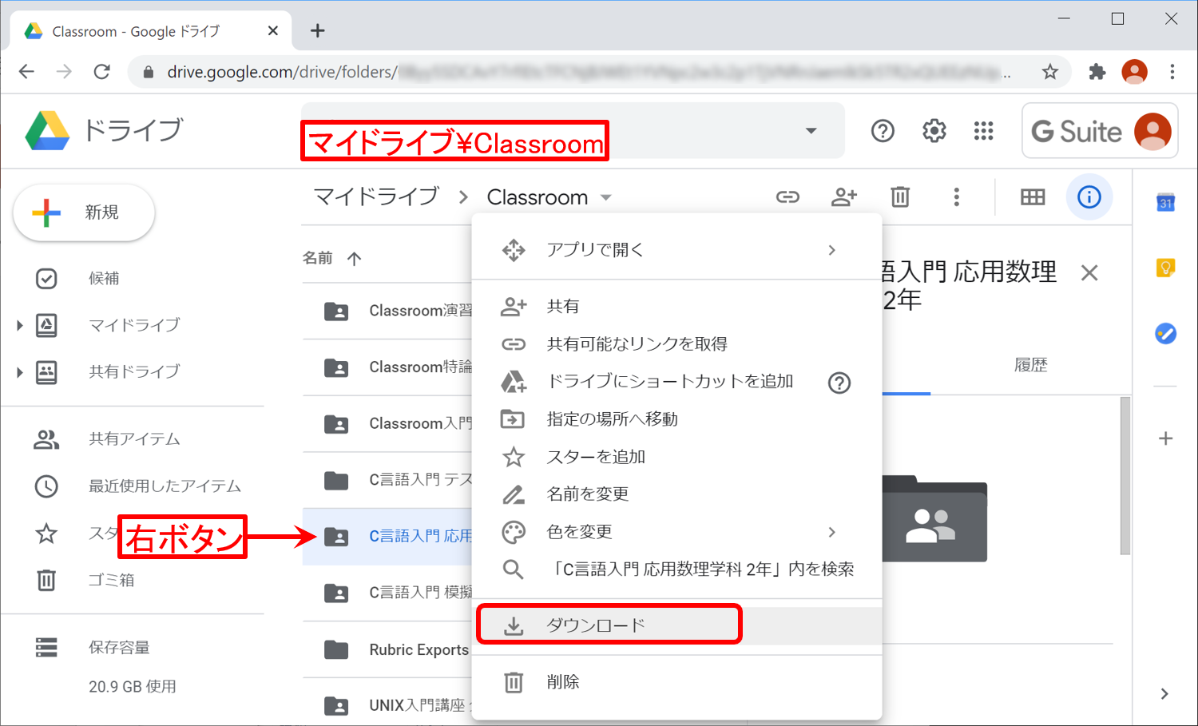Get link icon in folder toolbar
This screenshot has height=726, width=1198.
pyautogui.click(x=787, y=197)
